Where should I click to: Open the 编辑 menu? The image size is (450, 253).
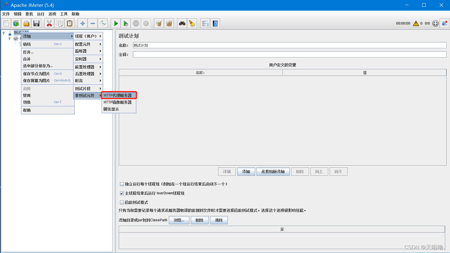point(17,14)
